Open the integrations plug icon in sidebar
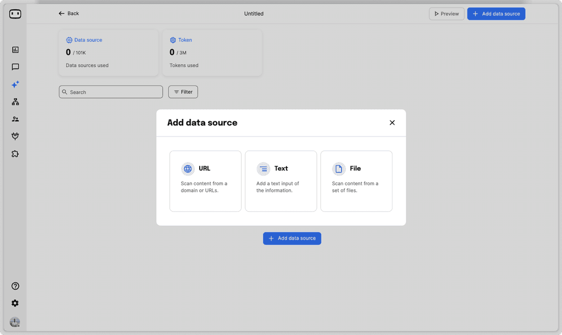Screen dimensions: 562x335 pos(15,136)
